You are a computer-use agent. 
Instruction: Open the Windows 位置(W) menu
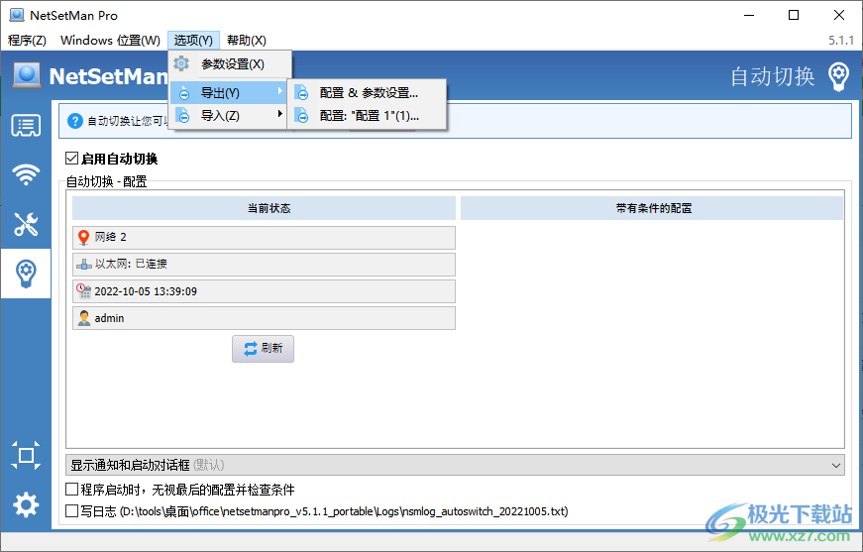(x=110, y=41)
